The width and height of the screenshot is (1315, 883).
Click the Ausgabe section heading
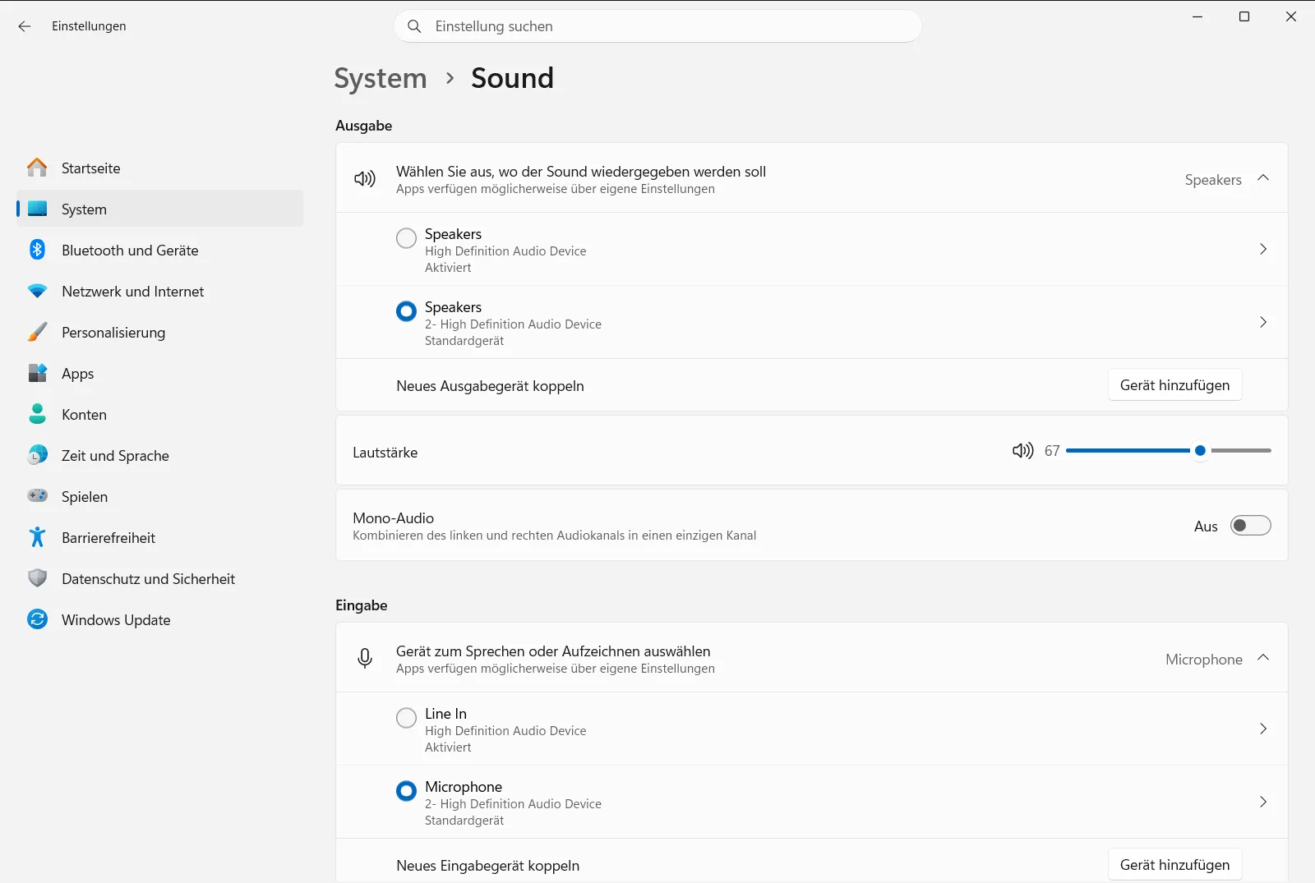[363, 126]
